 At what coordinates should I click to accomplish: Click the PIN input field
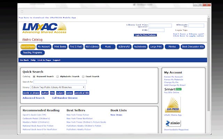(x=156, y=30)
